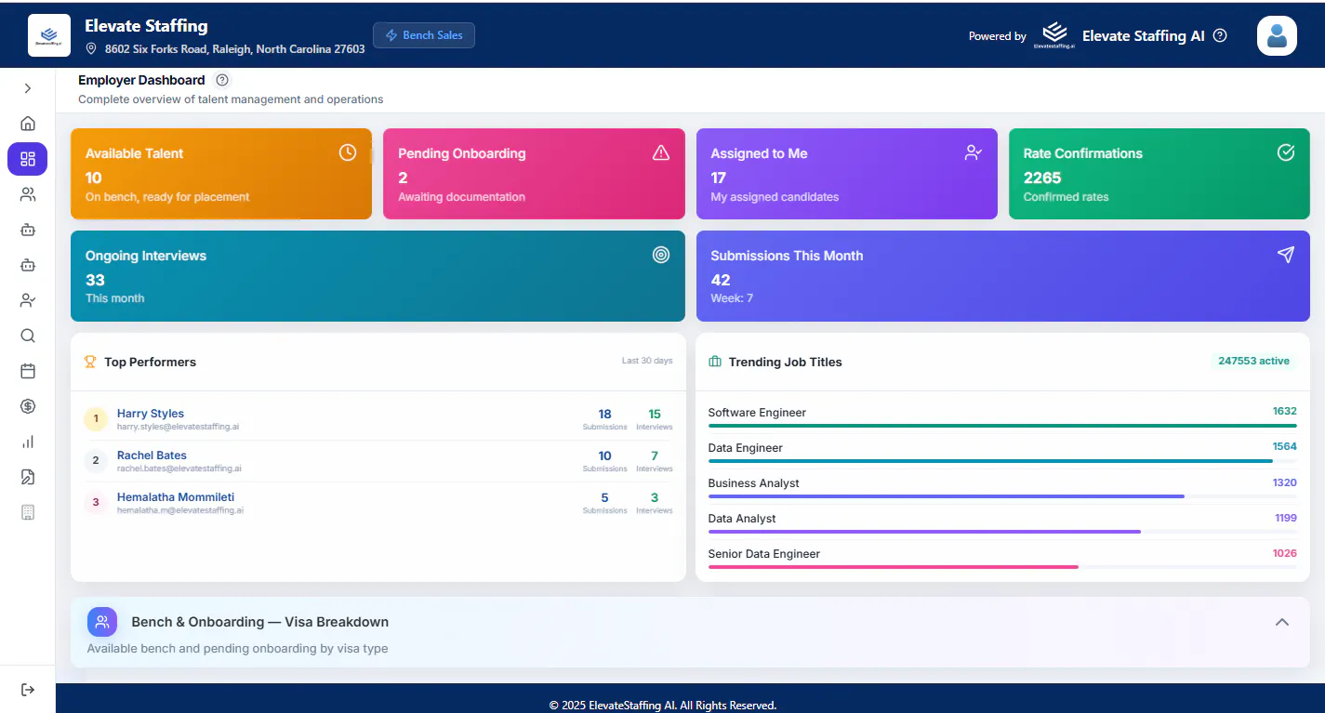Image resolution: width=1325 pixels, height=713 pixels.
Task: Click the 1632 Software Engineer count
Action: 1285,411
